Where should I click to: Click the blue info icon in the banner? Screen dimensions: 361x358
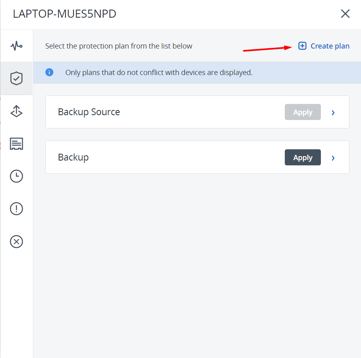coord(49,73)
